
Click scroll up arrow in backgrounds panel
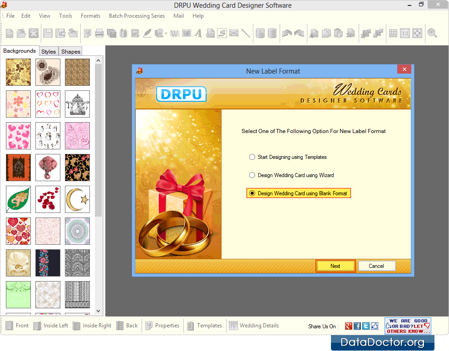click(x=98, y=60)
